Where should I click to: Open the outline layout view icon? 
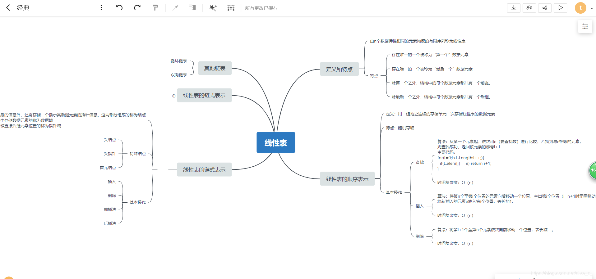tap(192, 8)
